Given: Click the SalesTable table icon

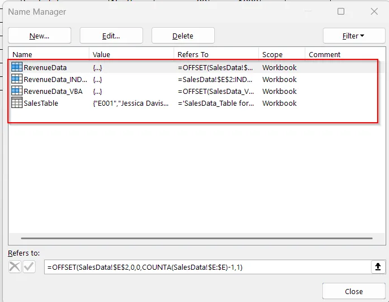Looking at the screenshot, I should pos(17,103).
